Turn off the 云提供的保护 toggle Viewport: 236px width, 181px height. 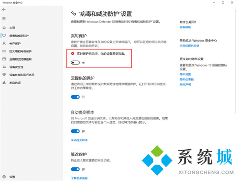(75, 97)
